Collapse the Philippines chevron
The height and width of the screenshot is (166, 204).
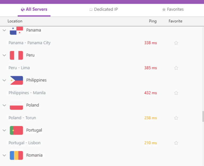(4, 80)
